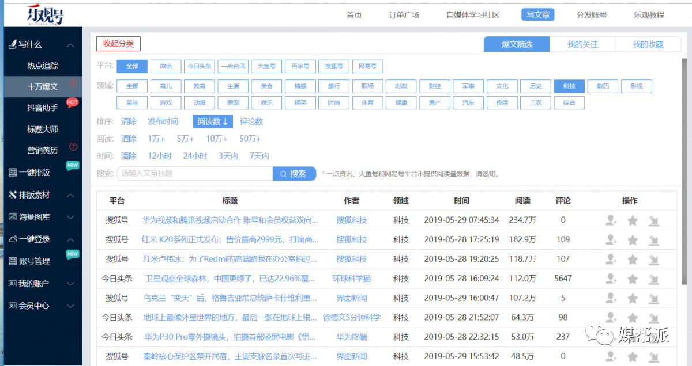Open author 徐德文5分钟科学
Screen dimensions: 692x366
(x=352, y=317)
